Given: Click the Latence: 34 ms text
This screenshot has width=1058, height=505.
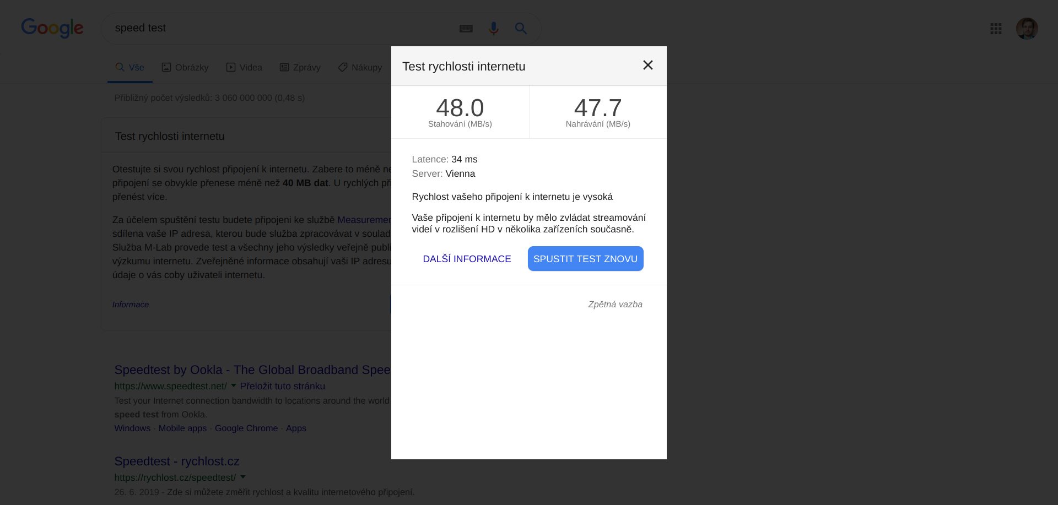Looking at the screenshot, I should pyautogui.click(x=445, y=159).
